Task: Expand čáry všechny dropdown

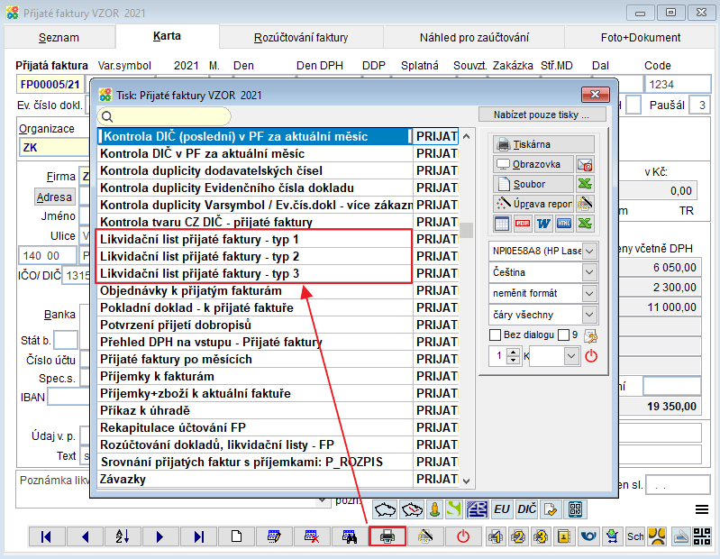Action: pyautogui.click(x=589, y=315)
